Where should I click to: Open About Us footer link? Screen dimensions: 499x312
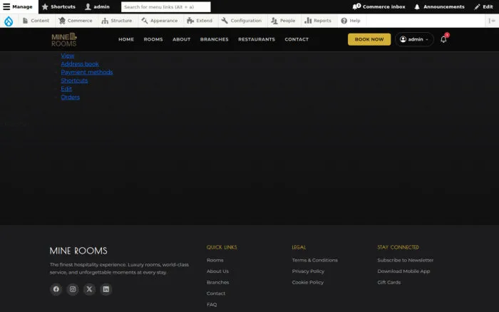click(217, 271)
